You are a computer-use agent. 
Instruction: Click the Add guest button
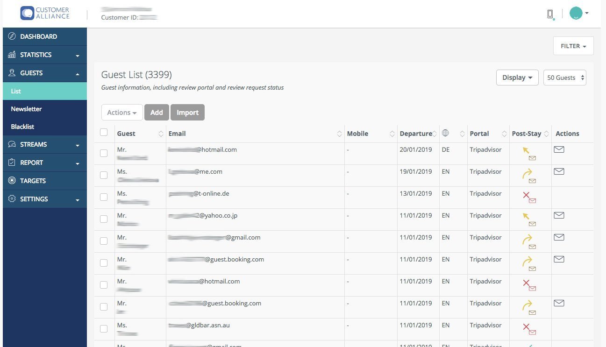pyautogui.click(x=157, y=112)
